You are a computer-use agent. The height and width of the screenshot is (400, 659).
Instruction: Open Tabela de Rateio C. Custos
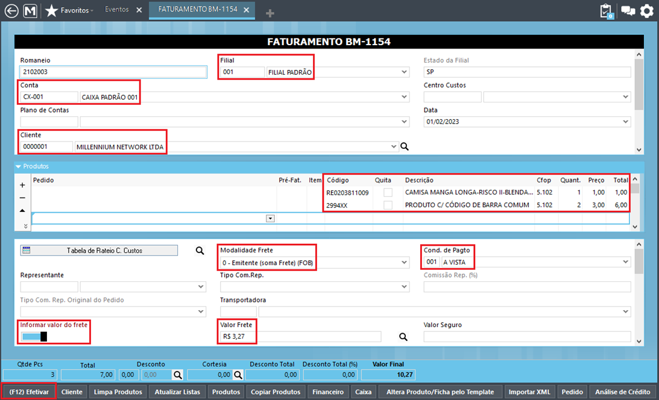(99, 251)
